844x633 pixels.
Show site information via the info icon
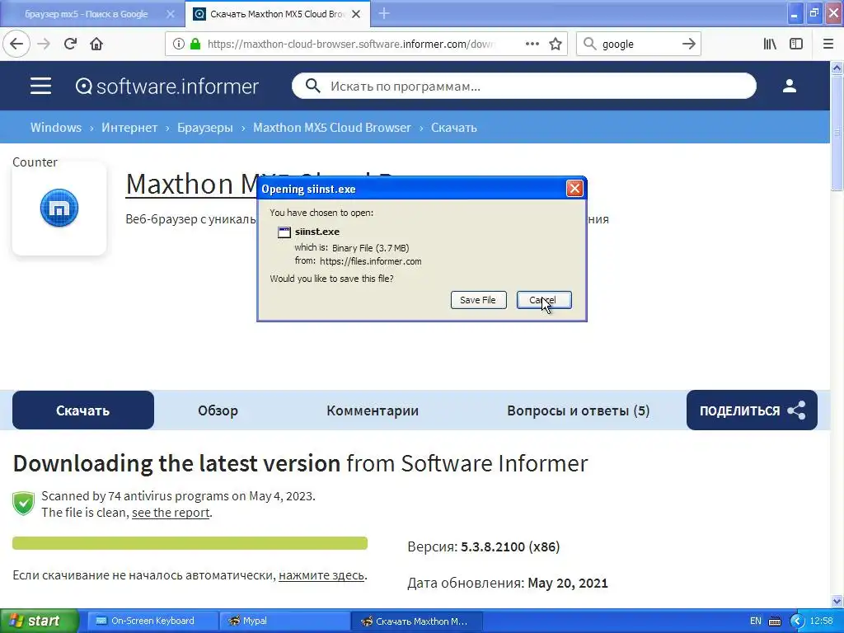pos(179,45)
